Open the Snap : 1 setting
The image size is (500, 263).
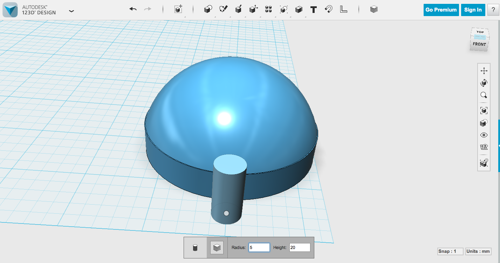(x=450, y=251)
